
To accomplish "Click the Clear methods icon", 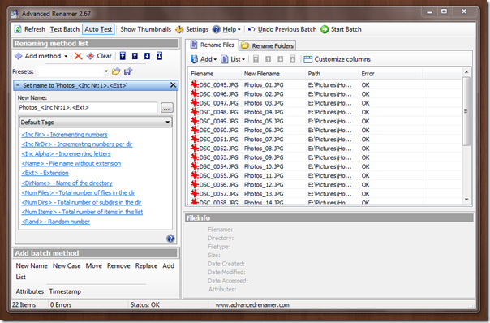I will [x=90, y=56].
